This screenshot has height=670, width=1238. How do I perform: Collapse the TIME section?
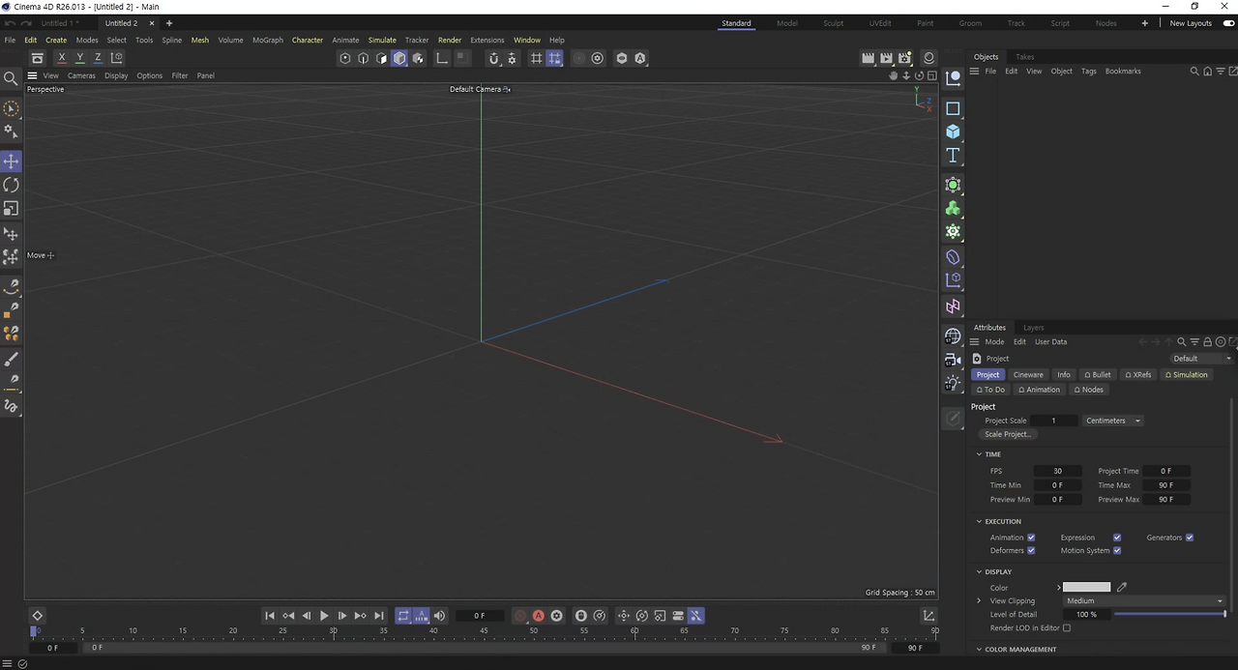click(979, 453)
